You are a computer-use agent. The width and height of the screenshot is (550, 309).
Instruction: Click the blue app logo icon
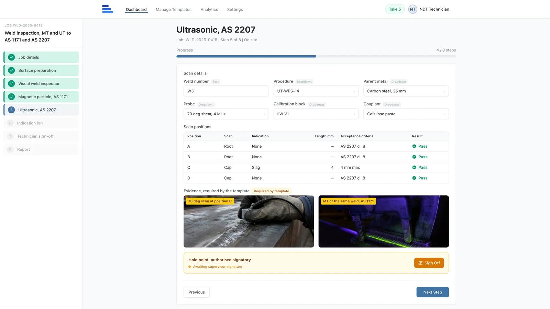[x=108, y=9]
